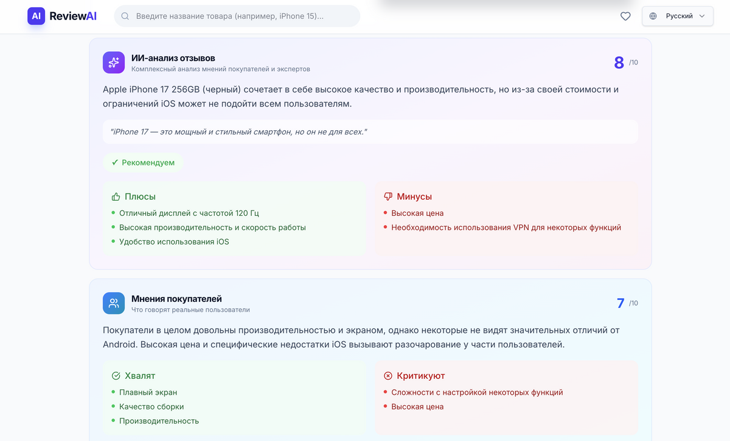Click the checkmark circle Хвалят icon
The image size is (730, 441).
tap(116, 376)
